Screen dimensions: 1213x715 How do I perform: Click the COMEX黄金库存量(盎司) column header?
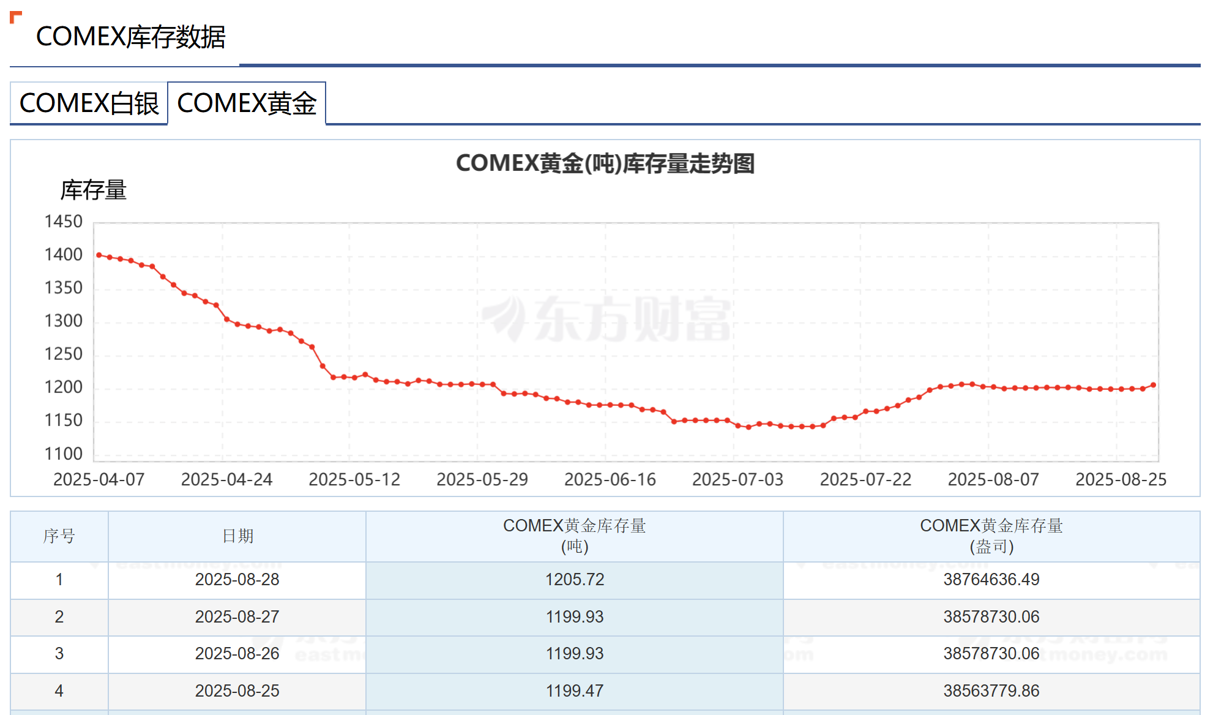(x=991, y=536)
